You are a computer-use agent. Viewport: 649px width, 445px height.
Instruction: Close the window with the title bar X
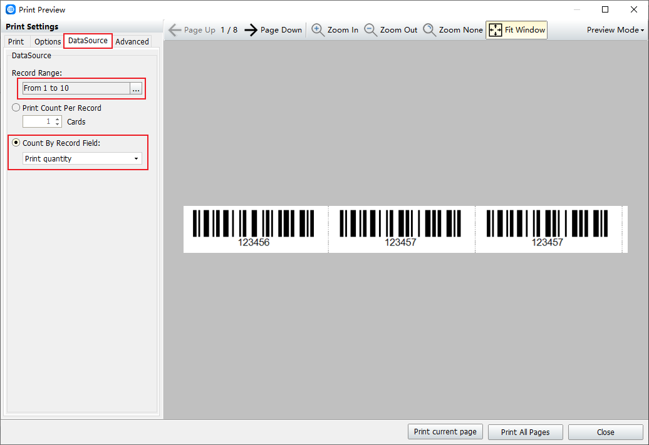[x=634, y=9]
